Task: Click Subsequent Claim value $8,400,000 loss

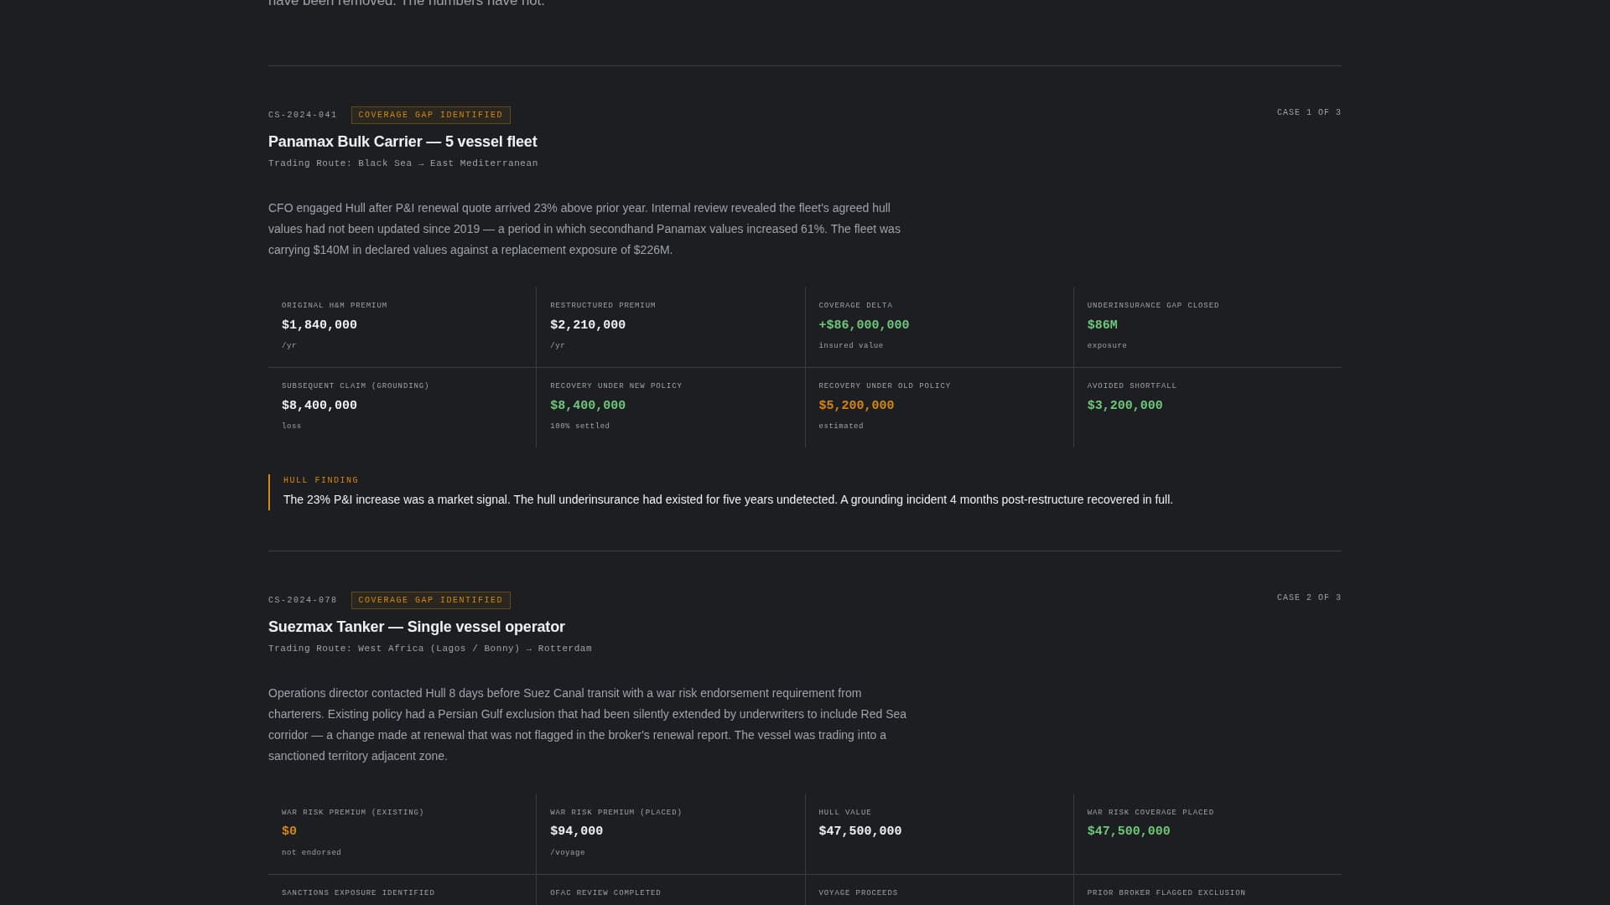Action: [319, 406]
